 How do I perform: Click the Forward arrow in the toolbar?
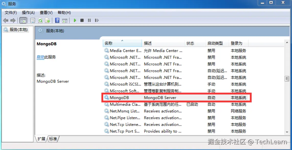(x=13, y=20)
